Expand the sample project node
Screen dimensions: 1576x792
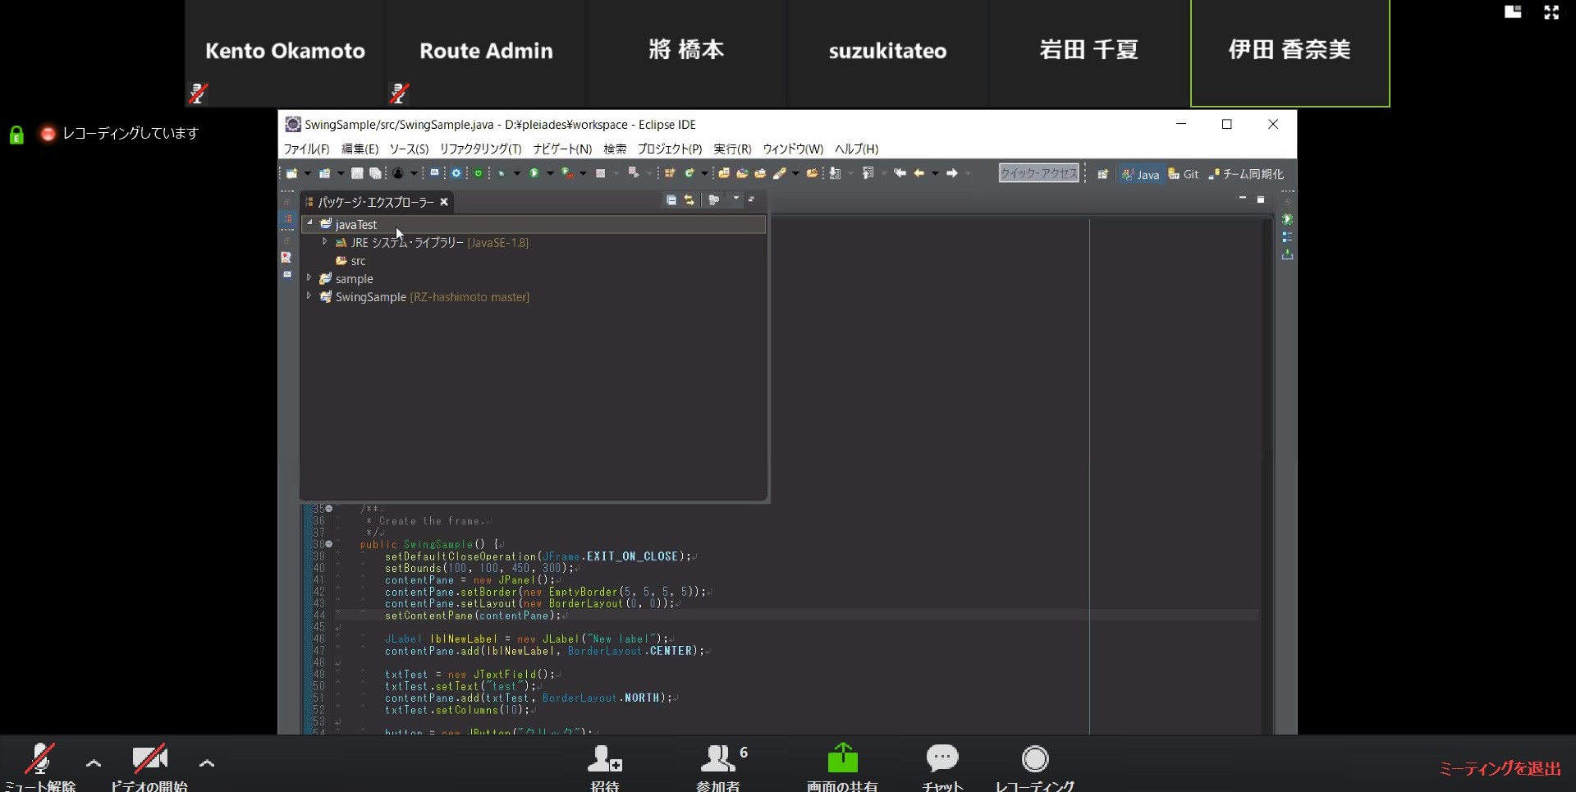click(x=309, y=278)
